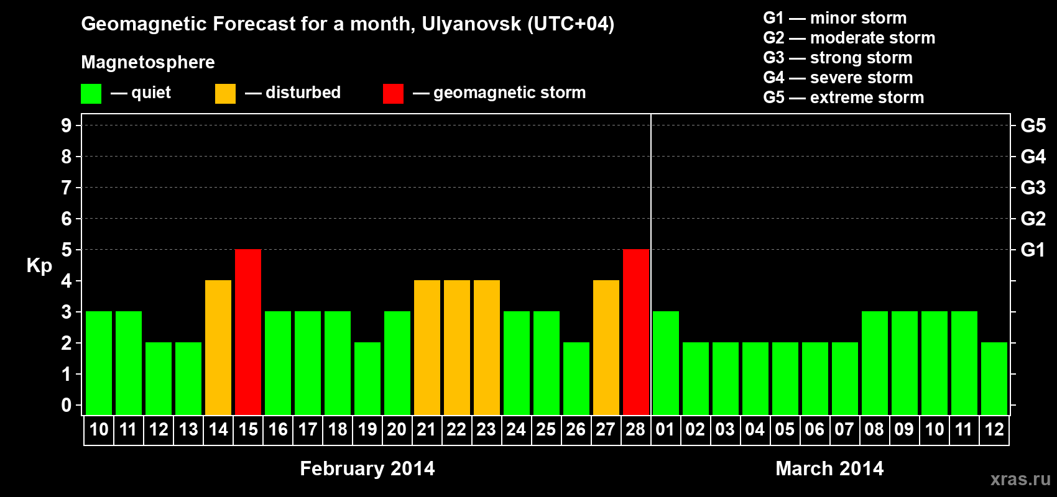Click the '— disturbed' legend label
This screenshot has height=497, width=1057.
[x=293, y=93]
